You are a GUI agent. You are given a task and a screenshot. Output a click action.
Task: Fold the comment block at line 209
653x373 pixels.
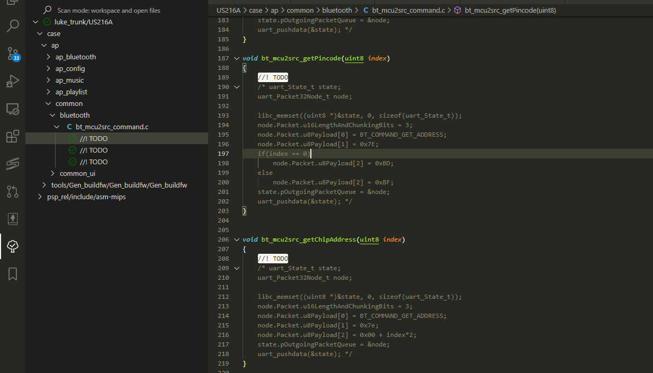click(237, 268)
